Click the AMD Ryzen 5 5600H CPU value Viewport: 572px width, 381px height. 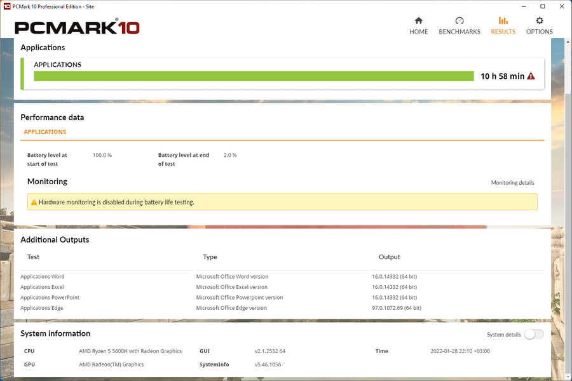[x=130, y=351]
